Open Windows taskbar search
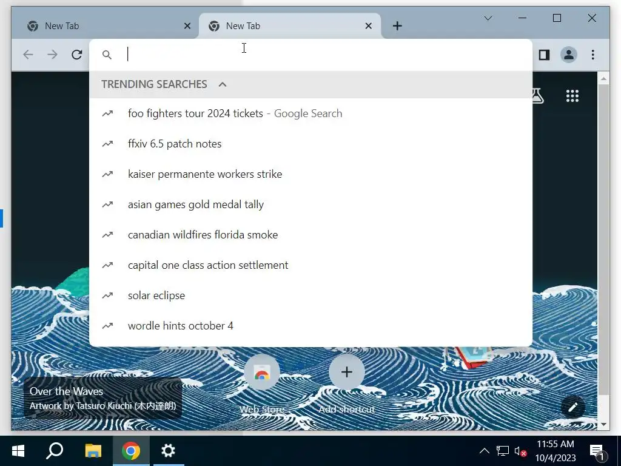This screenshot has height=466, width=621. [x=55, y=451]
